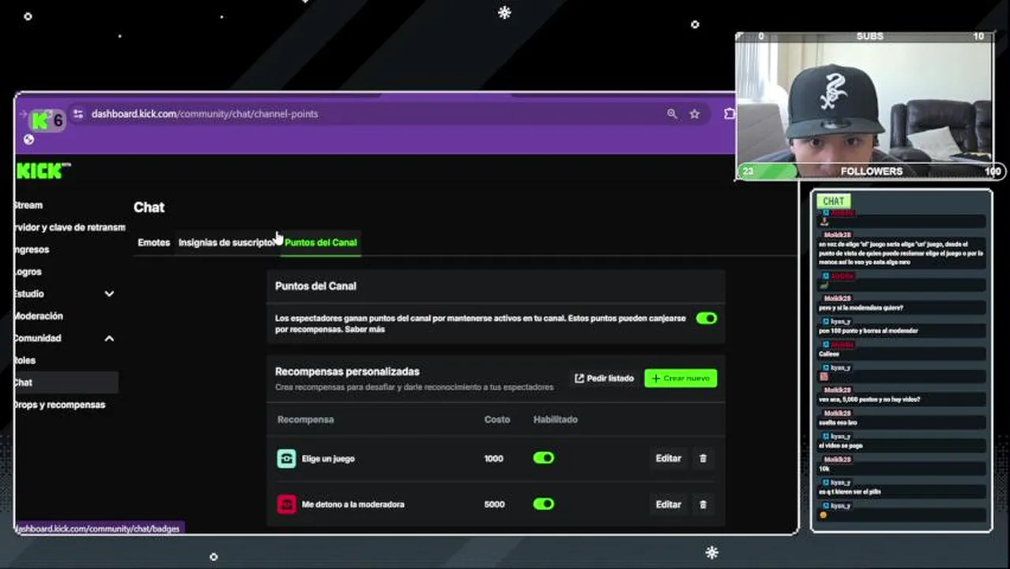Click the globe icon below the address bar

tap(29, 139)
